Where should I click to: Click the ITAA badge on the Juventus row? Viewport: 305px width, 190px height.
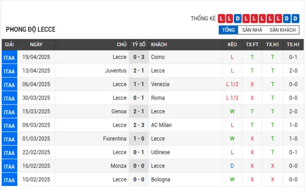click(9, 71)
